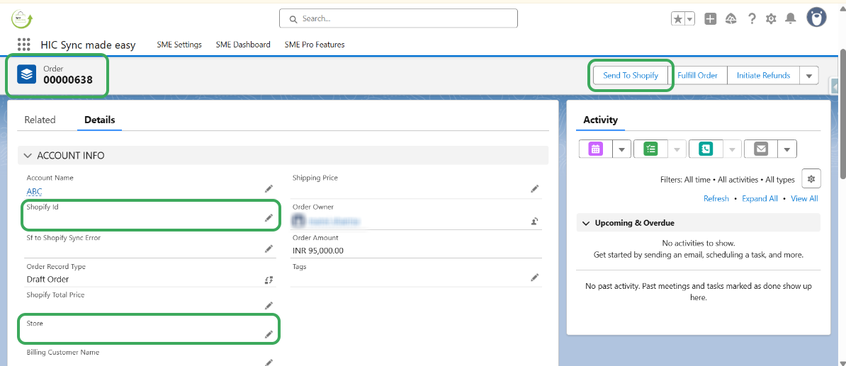Edit Shopify Id with pencil icon
Viewport: 846px width, 366px height.
269,218
